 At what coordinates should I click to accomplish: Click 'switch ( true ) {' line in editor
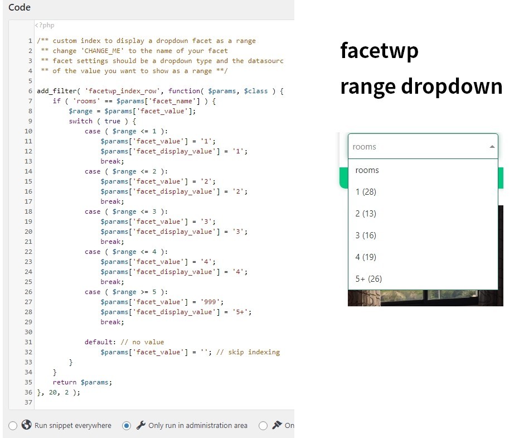102,121
